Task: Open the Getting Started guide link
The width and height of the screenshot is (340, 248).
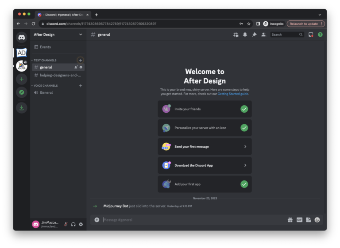Action: click(233, 94)
